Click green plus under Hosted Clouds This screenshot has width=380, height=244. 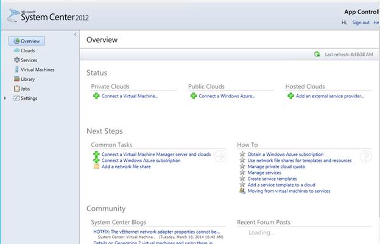[x=290, y=96]
